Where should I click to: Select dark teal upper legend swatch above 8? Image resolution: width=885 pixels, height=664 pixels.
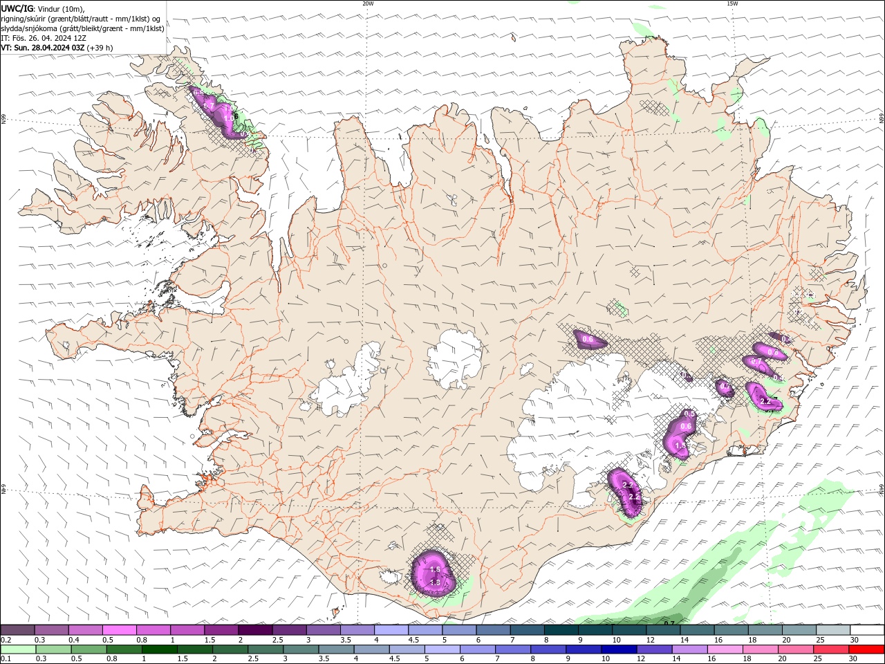561,630
